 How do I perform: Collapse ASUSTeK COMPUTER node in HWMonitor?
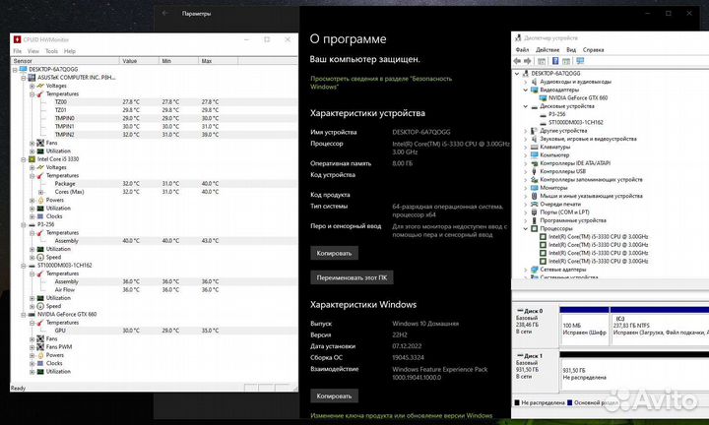coord(24,78)
